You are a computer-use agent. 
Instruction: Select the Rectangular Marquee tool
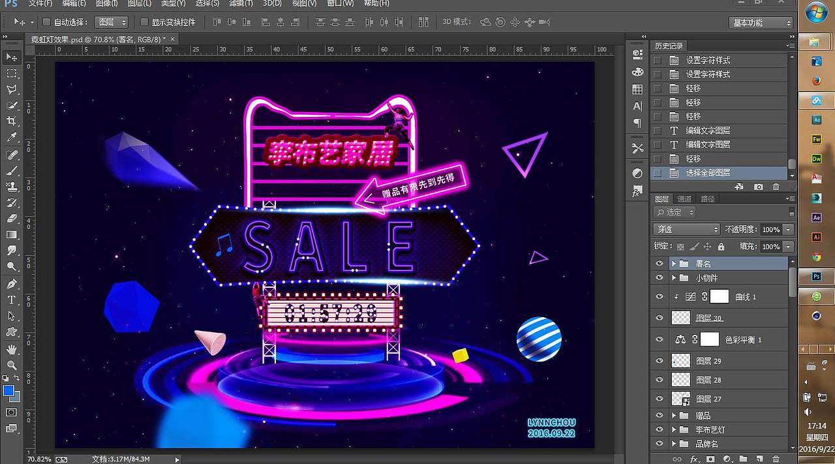coord(12,74)
